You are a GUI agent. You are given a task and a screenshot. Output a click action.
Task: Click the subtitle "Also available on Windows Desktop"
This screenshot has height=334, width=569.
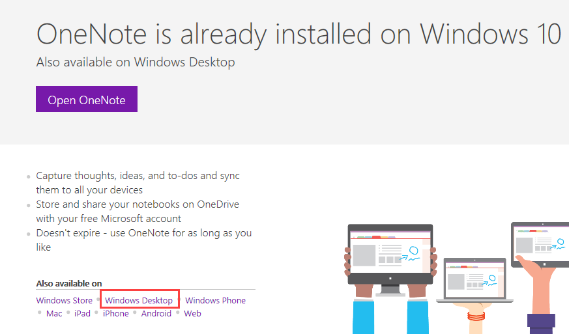136,63
